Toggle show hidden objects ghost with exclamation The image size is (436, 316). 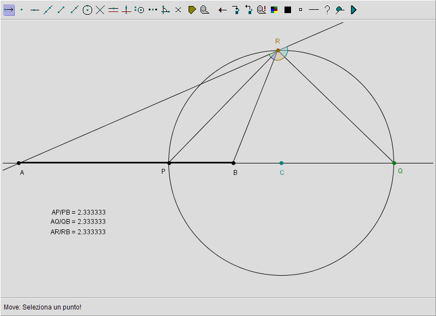[262, 10]
